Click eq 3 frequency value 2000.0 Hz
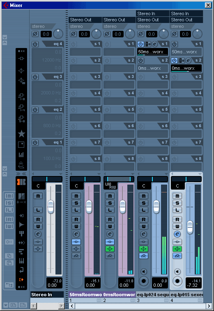The width and height of the screenshot is (214, 311). click(x=51, y=93)
